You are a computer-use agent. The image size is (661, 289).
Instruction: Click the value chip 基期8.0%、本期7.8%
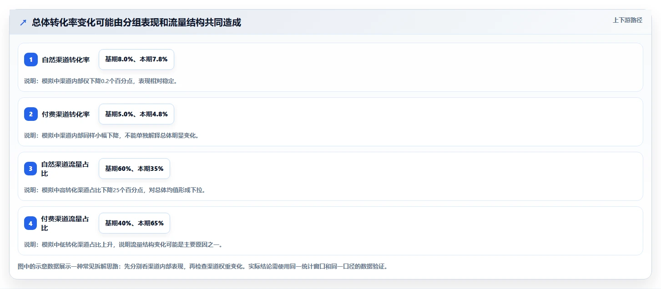pos(136,60)
